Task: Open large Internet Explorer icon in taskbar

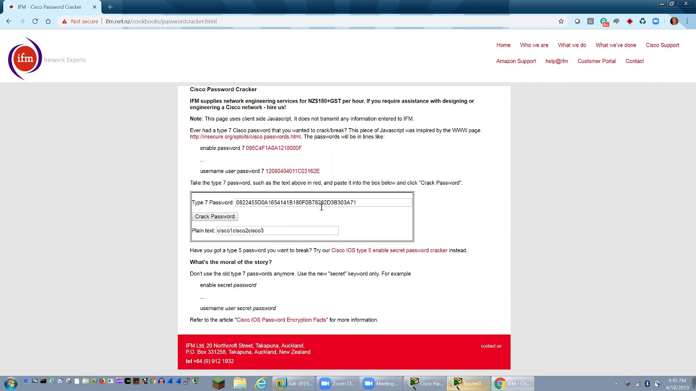Action: 262,383
